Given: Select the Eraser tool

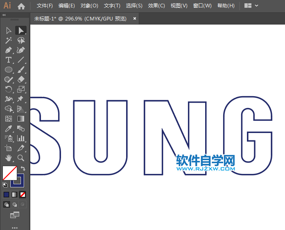Looking at the screenshot, I should (x=21, y=79).
